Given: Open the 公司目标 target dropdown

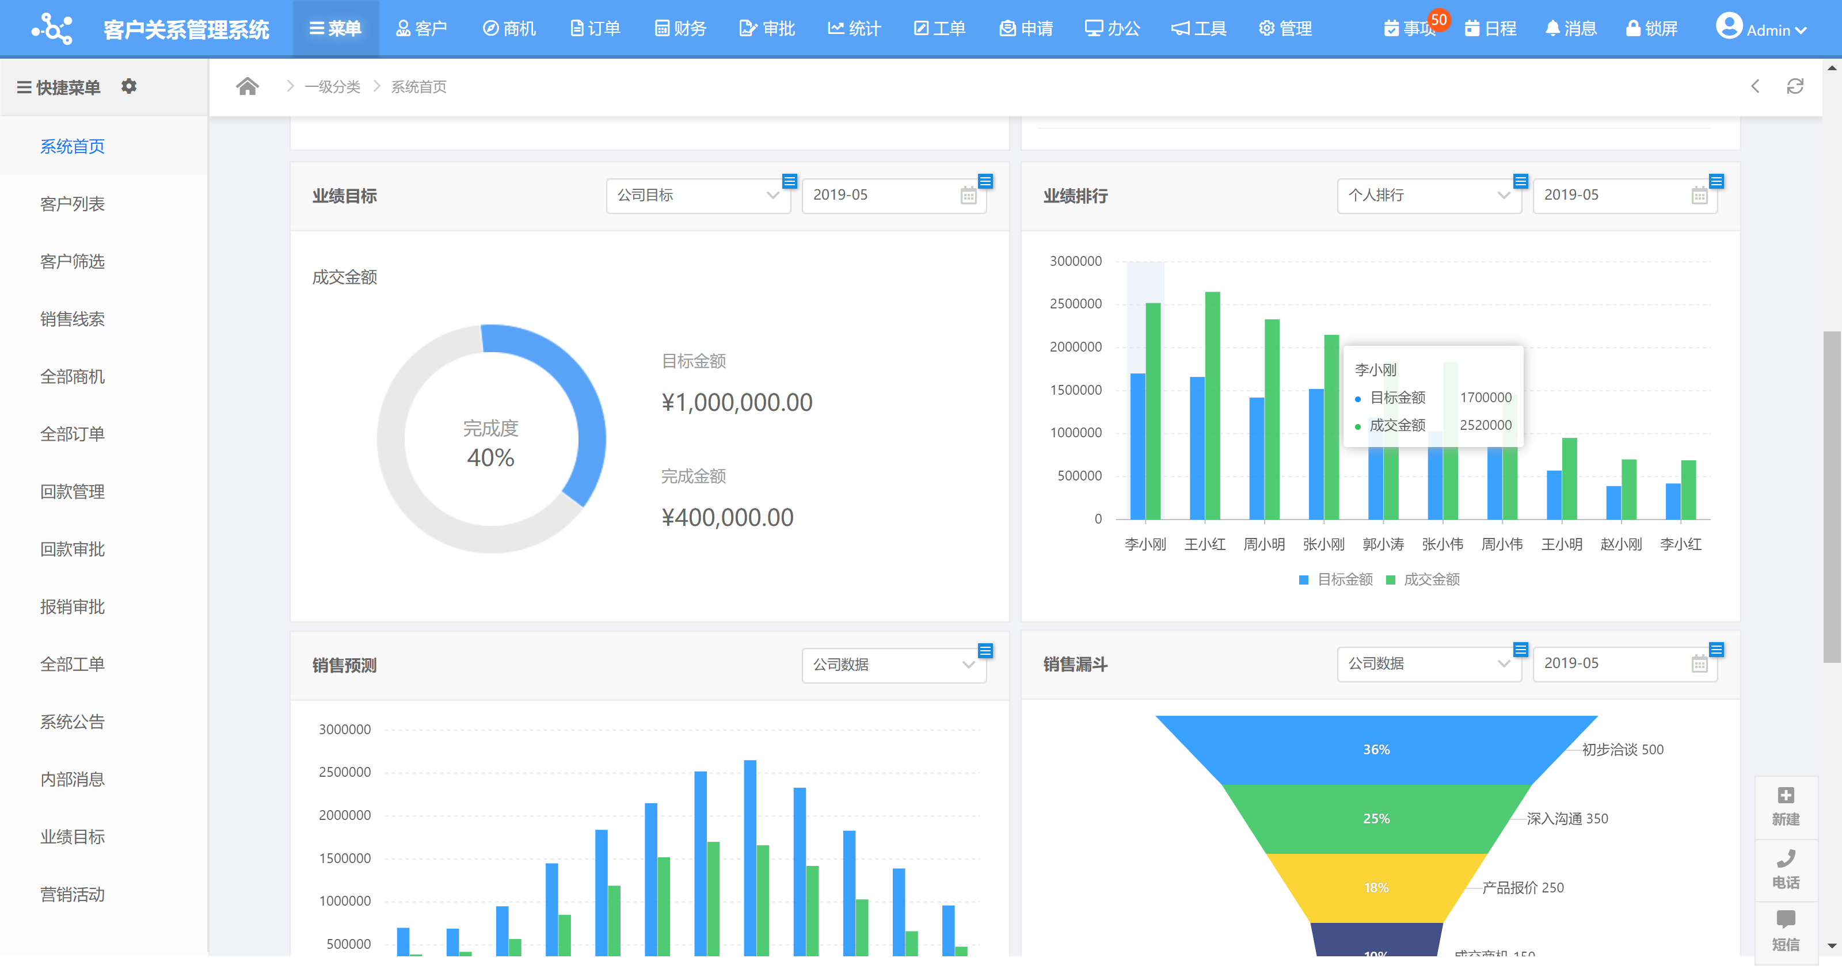Looking at the screenshot, I should 698,195.
